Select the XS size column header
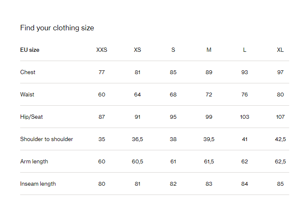293x208 pixels. click(137, 50)
